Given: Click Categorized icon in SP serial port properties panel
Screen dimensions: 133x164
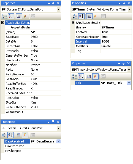Looking at the screenshot, I should pos(4,16).
